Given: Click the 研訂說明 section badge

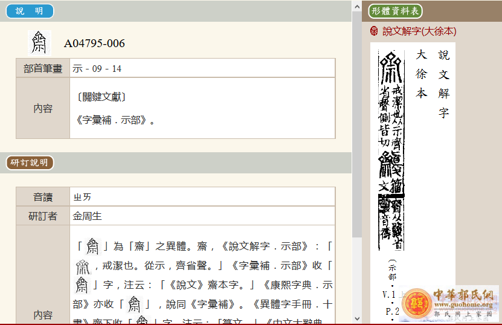Looking at the screenshot, I should pos(30,162).
